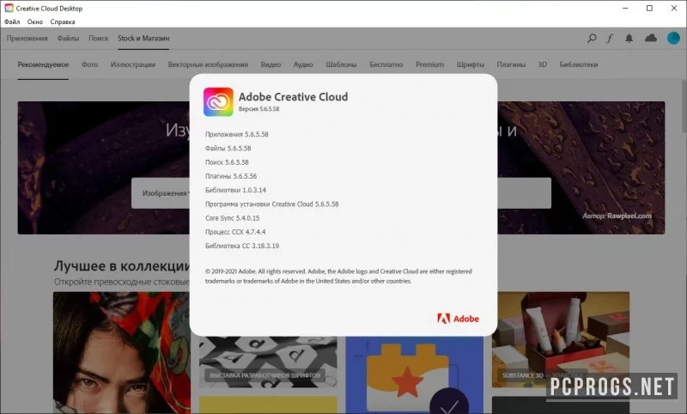
Task: Open Выставка разработчиков шрифтов thumbnail
Action: click(268, 362)
